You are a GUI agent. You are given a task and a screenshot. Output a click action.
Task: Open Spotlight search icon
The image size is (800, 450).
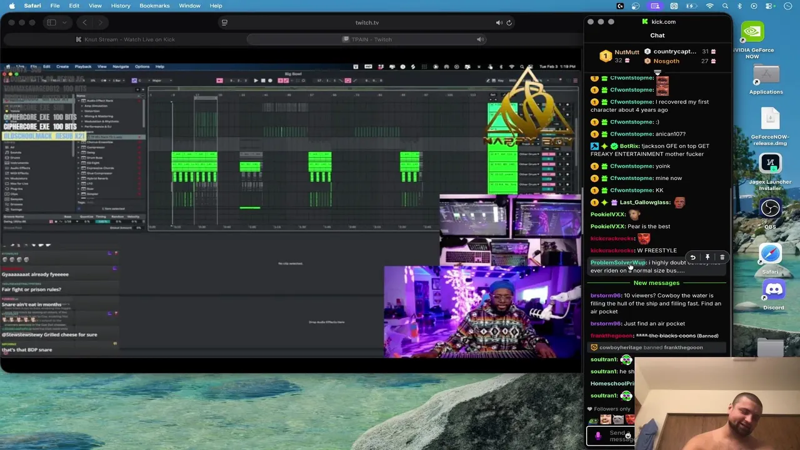(725, 6)
